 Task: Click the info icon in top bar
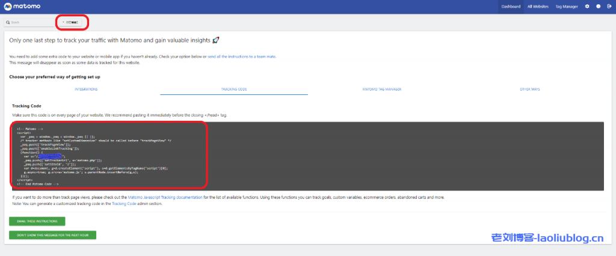point(599,7)
